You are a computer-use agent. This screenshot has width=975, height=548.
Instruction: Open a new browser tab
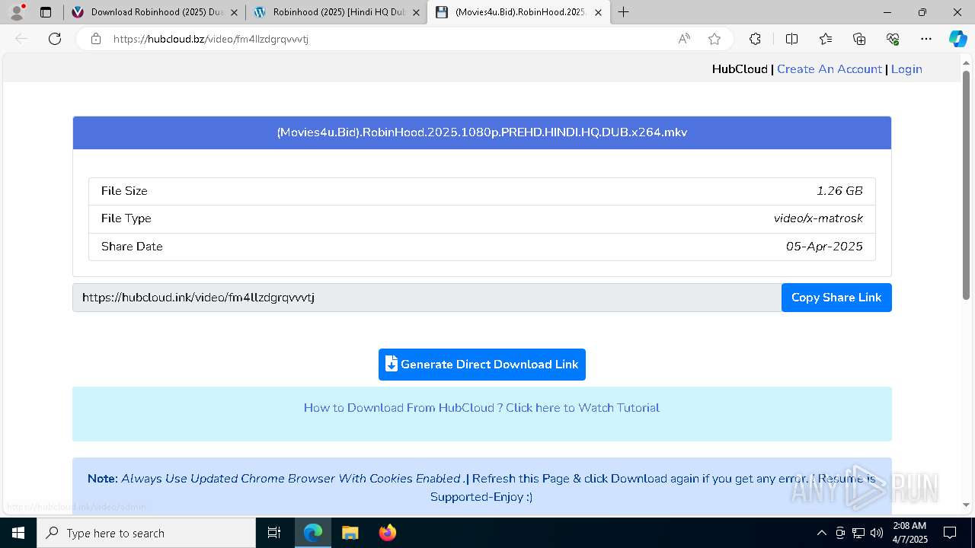click(x=624, y=12)
